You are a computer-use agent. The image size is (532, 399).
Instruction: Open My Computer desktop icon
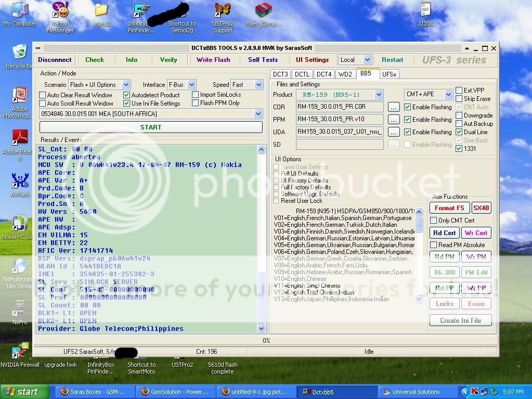[19, 14]
